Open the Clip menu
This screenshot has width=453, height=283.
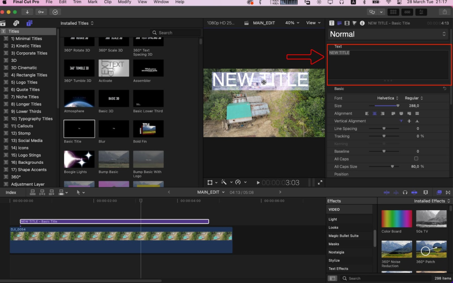[x=108, y=2]
